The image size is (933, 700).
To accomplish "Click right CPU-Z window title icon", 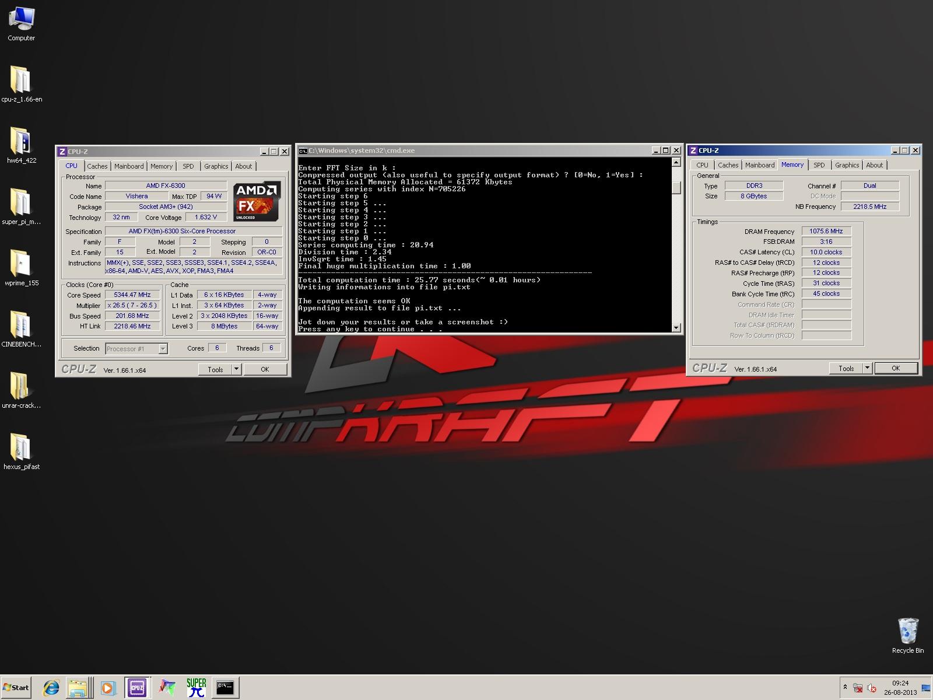I will tap(693, 150).
